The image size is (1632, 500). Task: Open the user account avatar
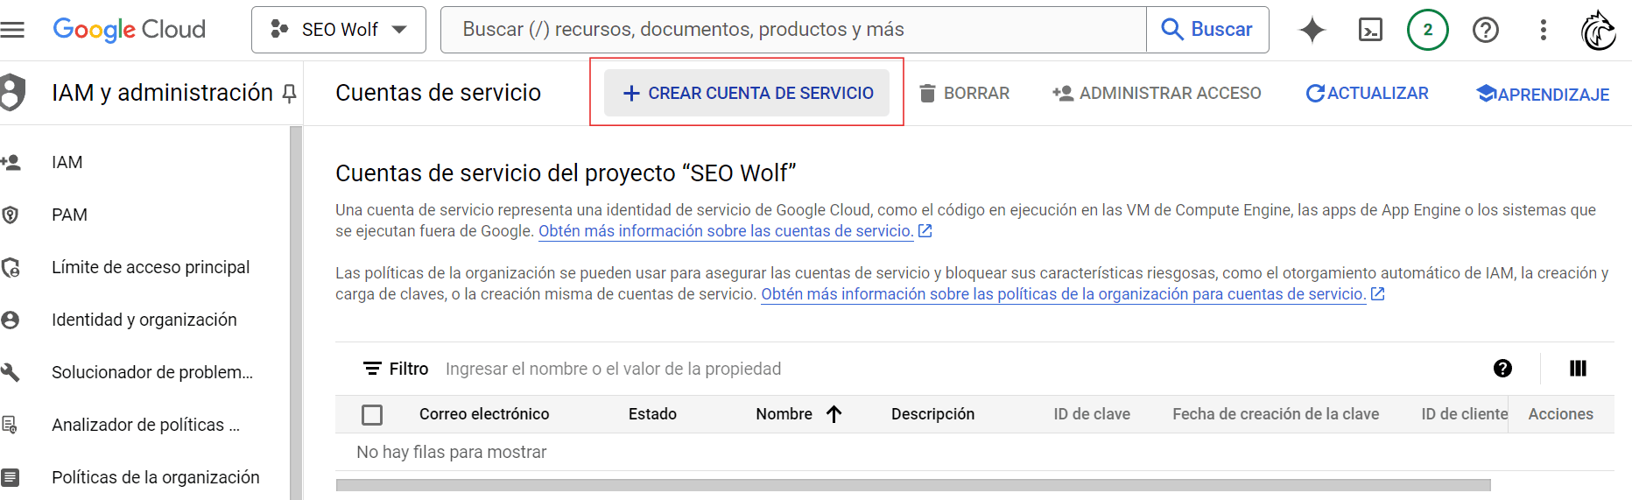[1599, 30]
